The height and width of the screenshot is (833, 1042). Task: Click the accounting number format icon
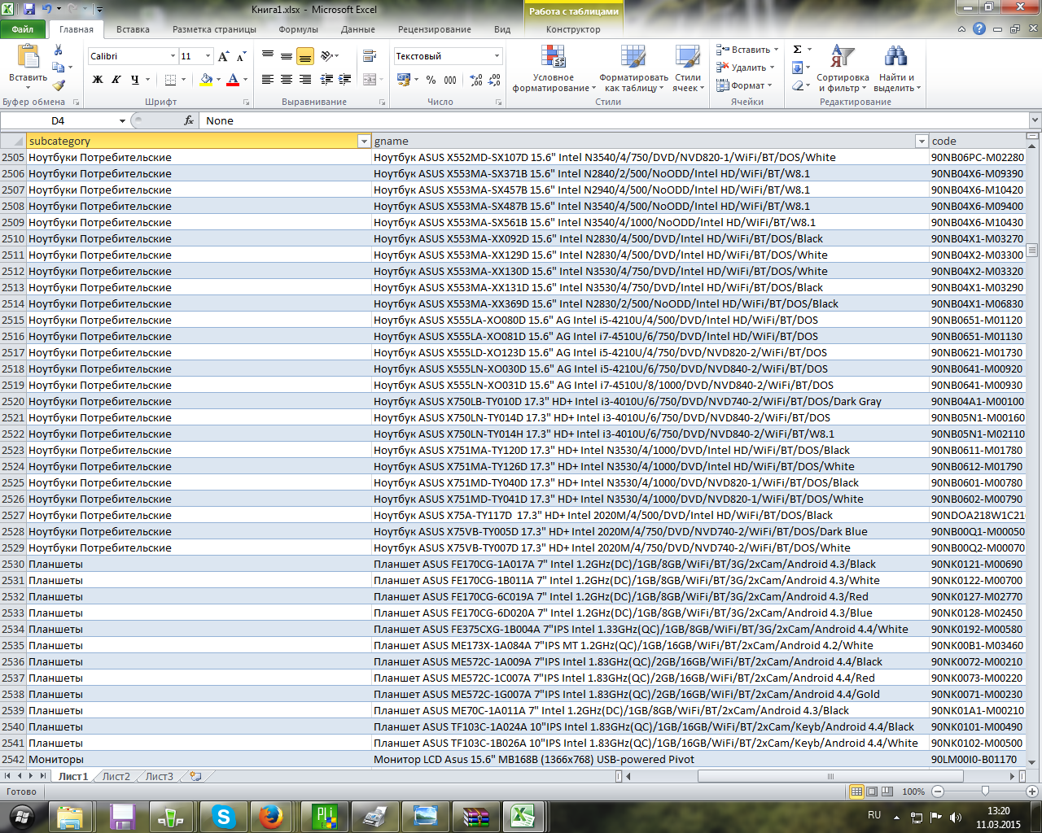tap(403, 80)
